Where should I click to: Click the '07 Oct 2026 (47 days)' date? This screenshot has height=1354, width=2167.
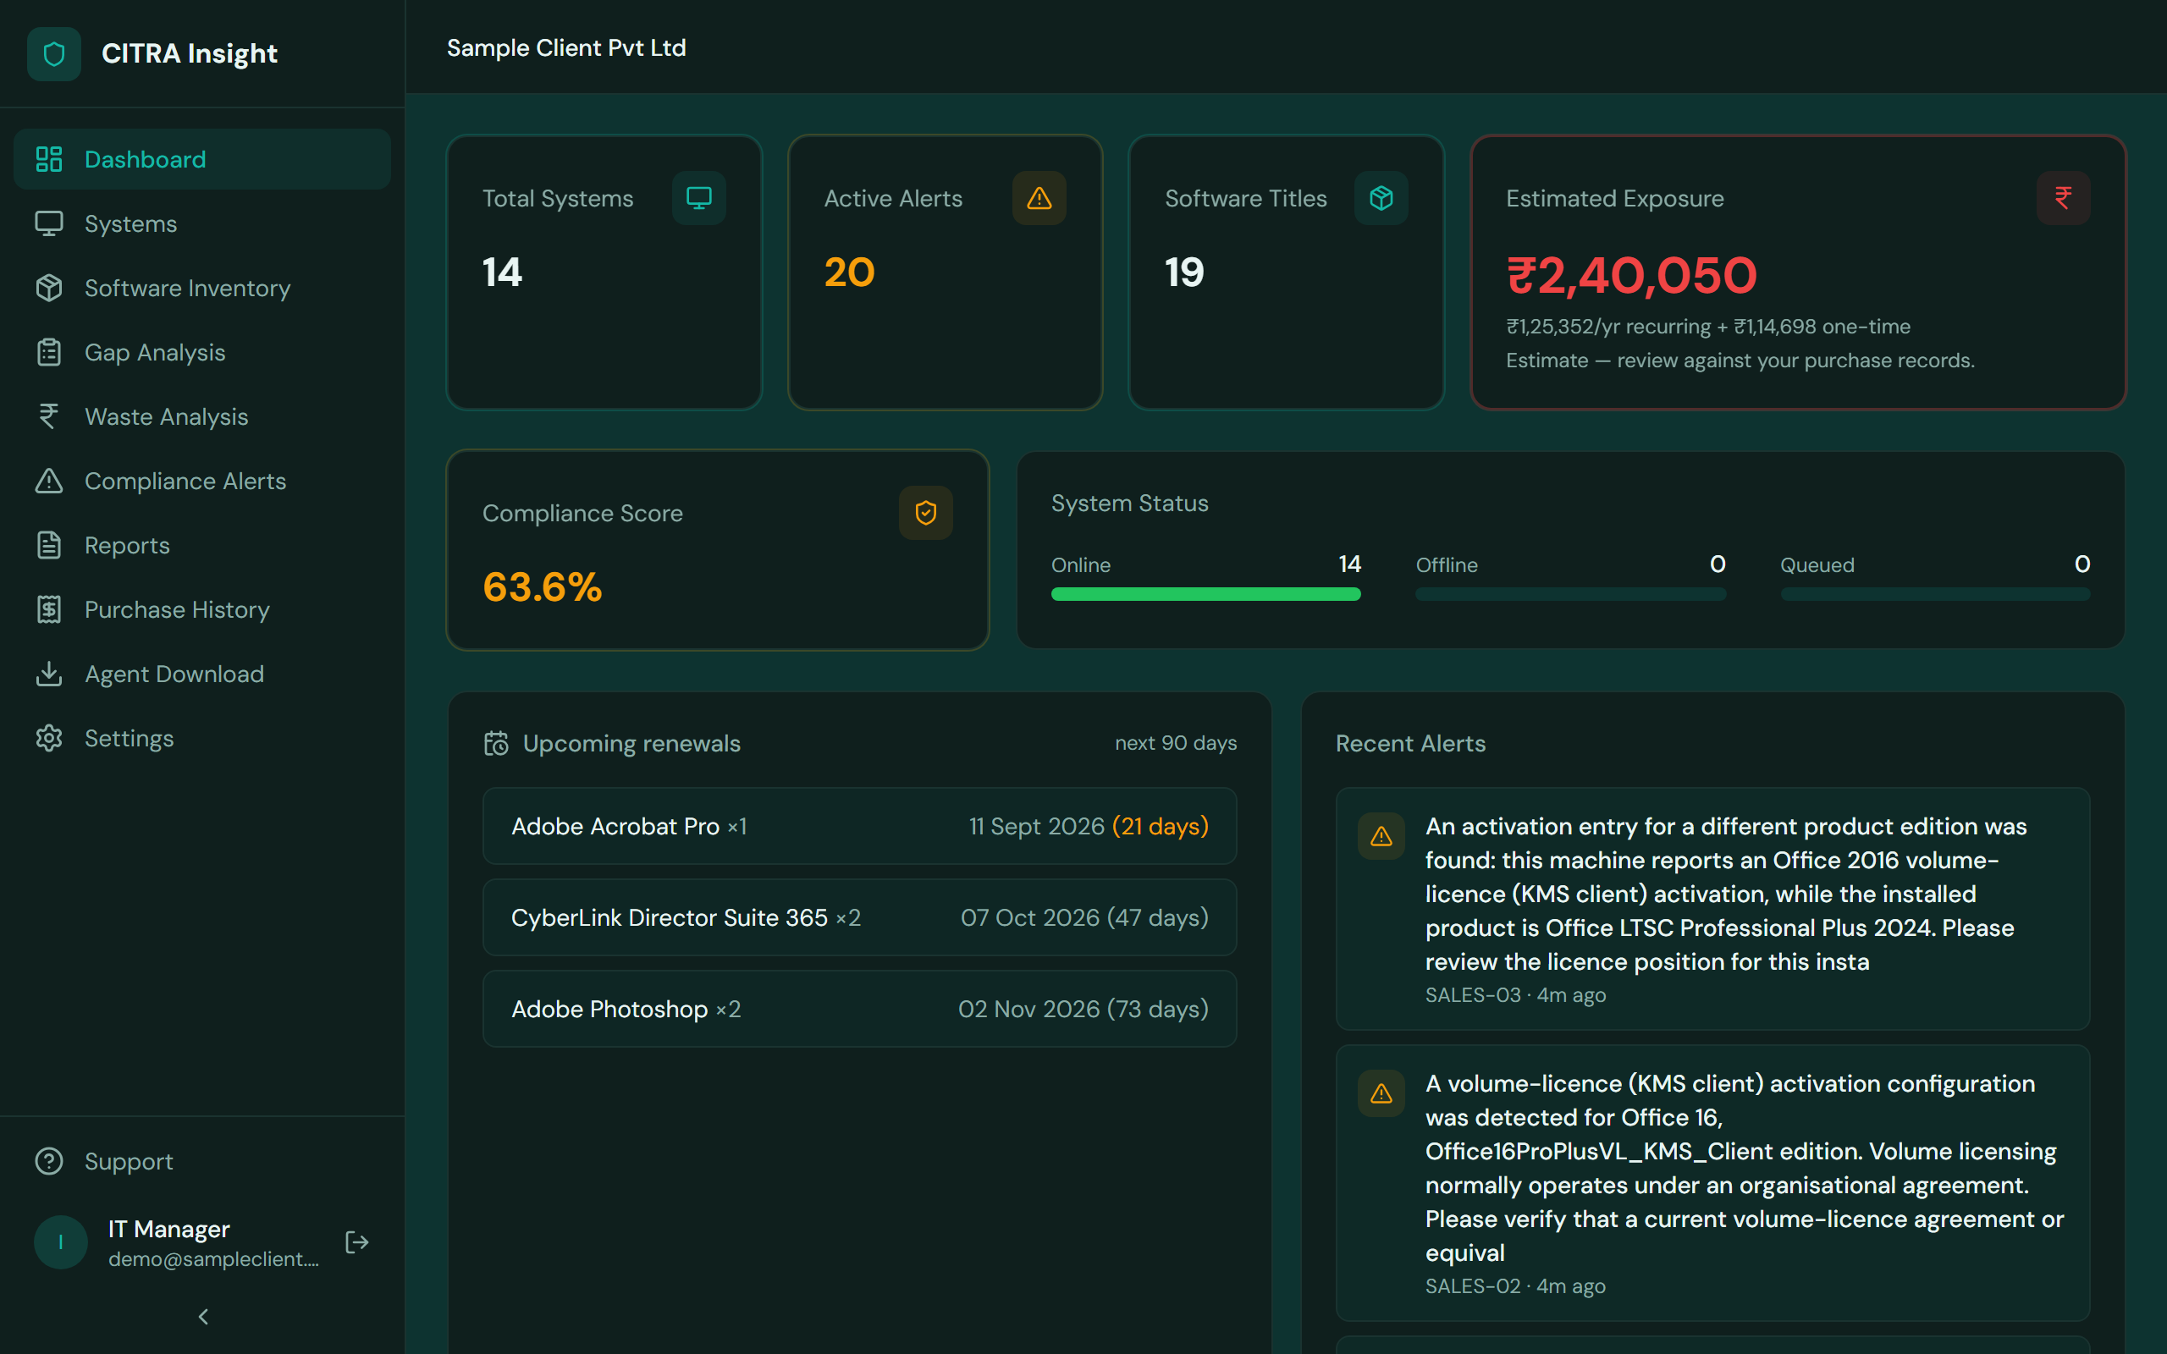click(1084, 917)
